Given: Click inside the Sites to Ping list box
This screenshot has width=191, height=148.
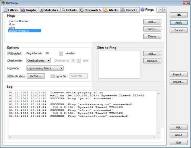Looking at the screenshot, I should point(119,65).
